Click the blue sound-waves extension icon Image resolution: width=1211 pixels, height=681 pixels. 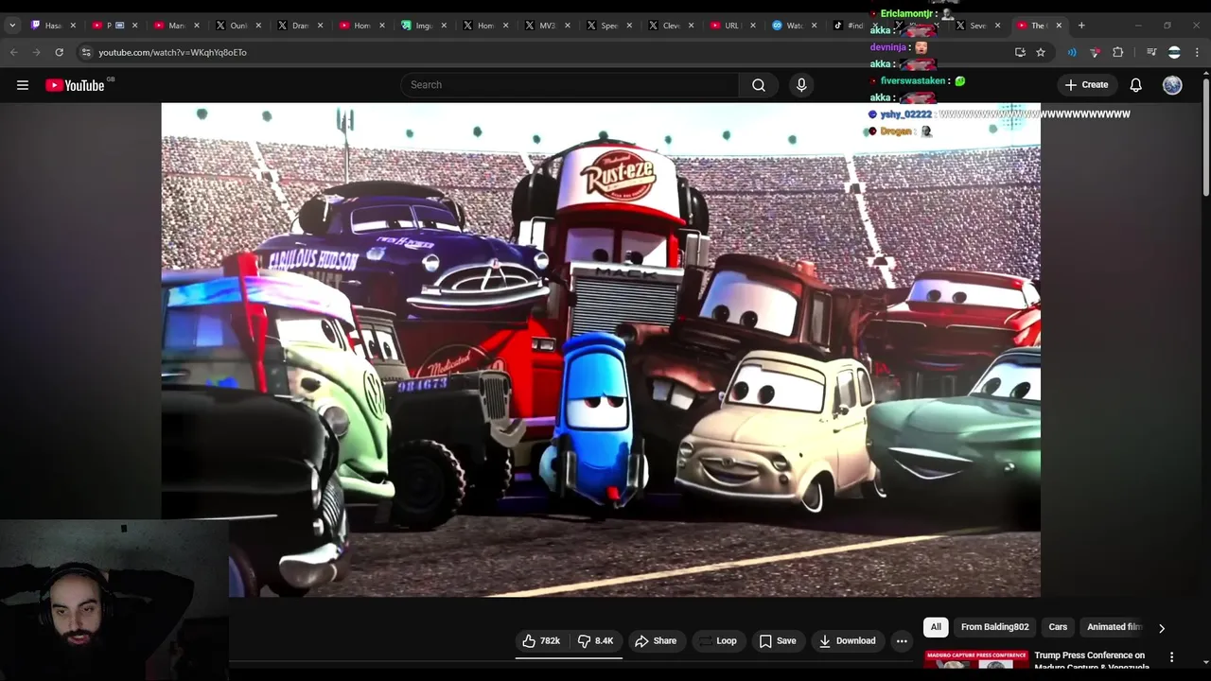click(x=1072, y=52)
